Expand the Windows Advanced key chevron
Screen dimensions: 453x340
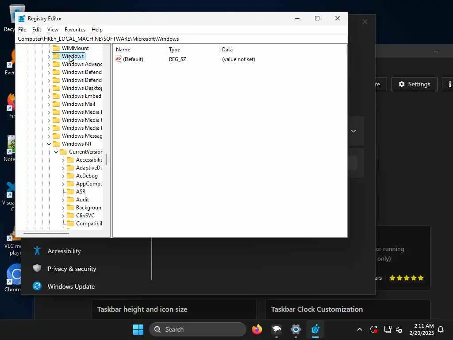[x=49, y=65]
